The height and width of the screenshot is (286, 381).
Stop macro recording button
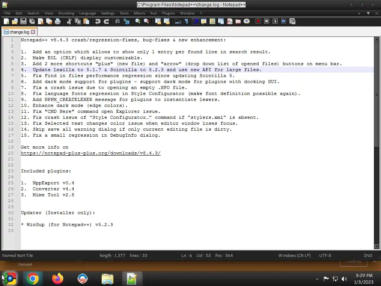coord(266,21)
